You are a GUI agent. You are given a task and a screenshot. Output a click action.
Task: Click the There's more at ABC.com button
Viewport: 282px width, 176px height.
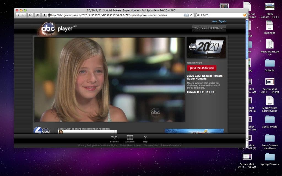pyautogui.click(x=209, y=28)
